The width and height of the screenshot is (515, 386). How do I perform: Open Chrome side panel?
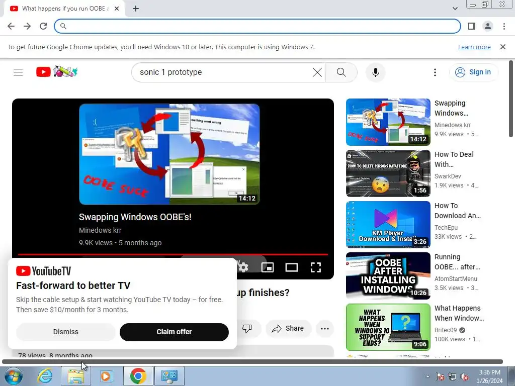(472, 26)
